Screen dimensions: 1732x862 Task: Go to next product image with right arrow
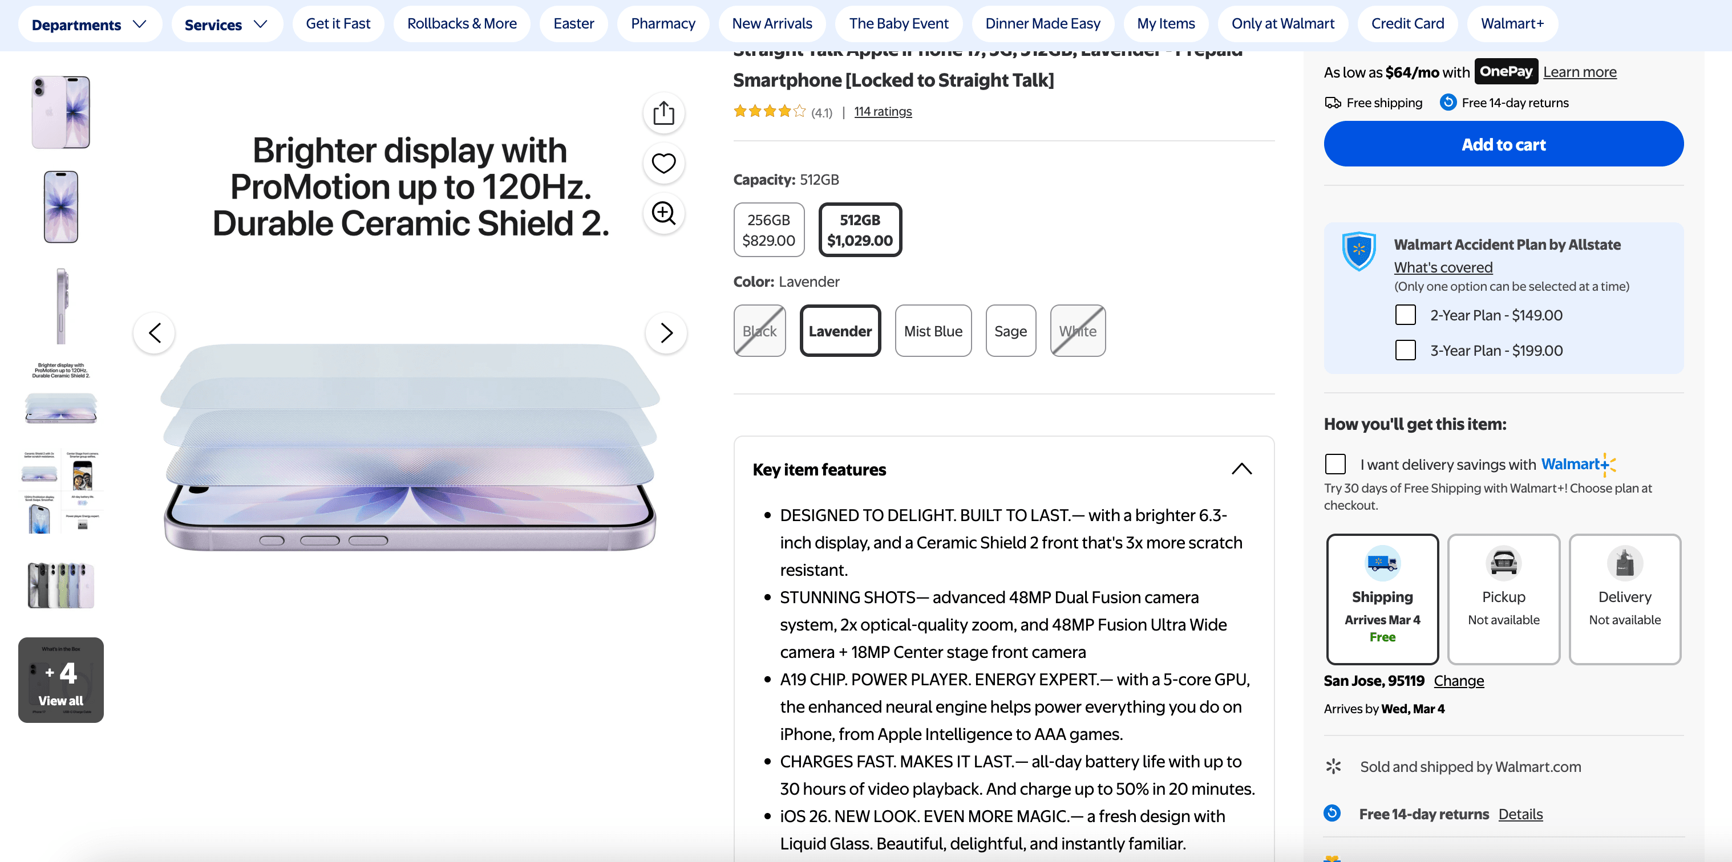[x=666, y=332]
